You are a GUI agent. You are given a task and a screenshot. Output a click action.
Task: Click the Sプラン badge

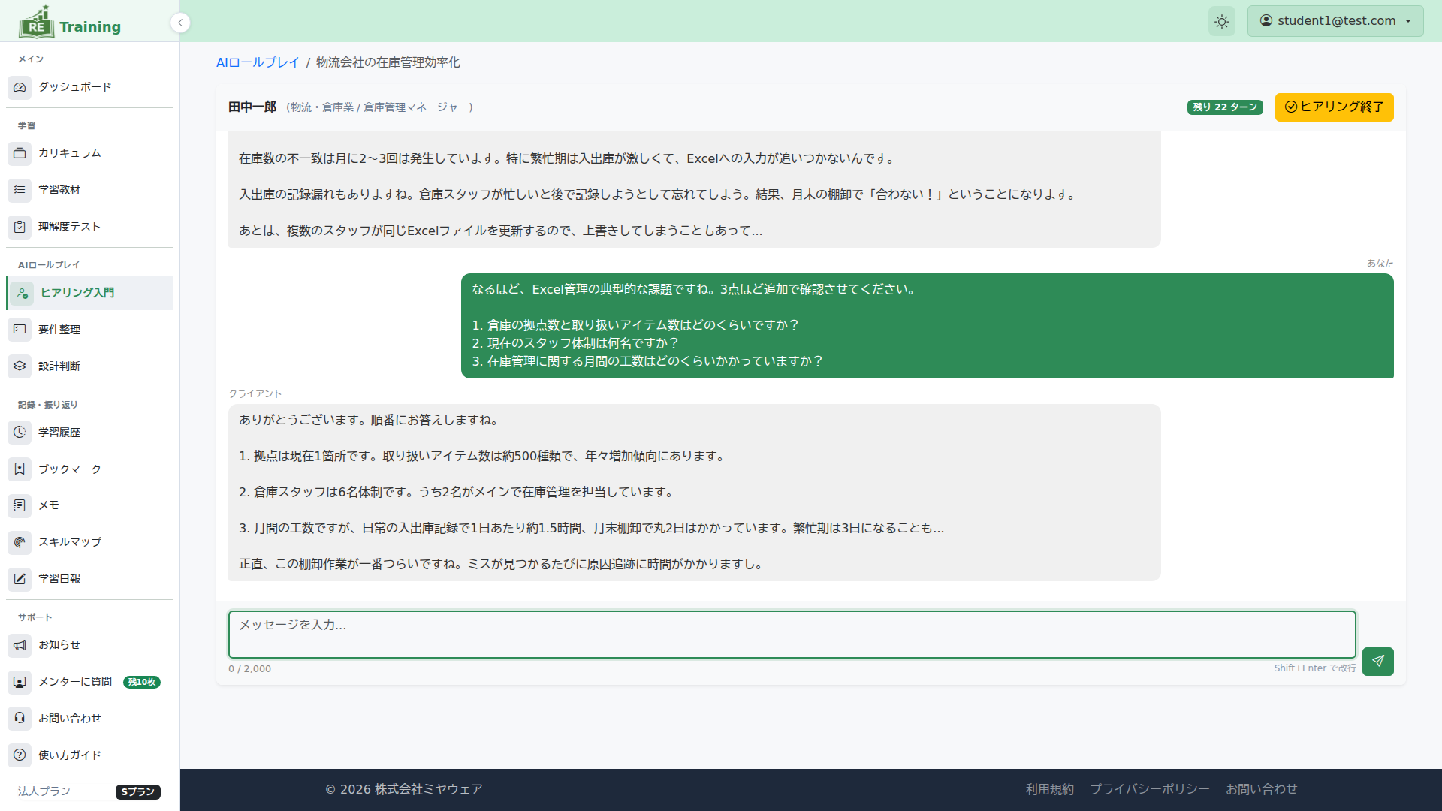pos(137,792)
